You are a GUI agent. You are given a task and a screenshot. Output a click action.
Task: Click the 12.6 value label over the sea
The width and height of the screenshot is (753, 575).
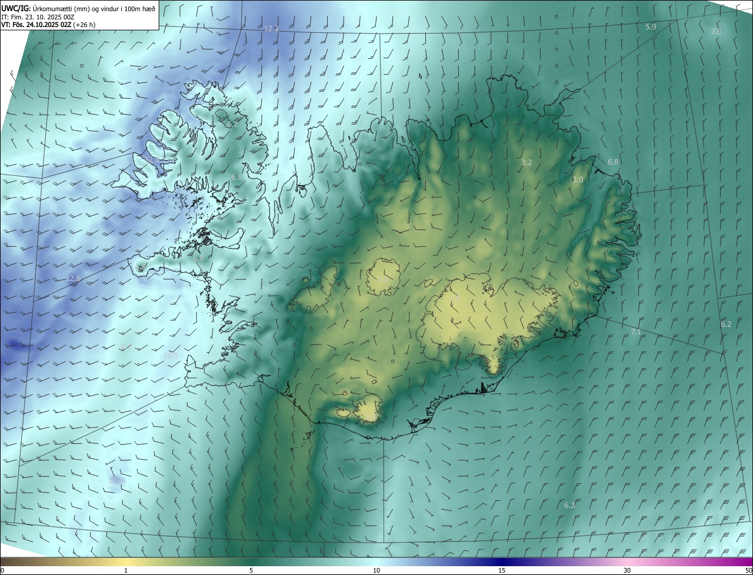[73, 278]
